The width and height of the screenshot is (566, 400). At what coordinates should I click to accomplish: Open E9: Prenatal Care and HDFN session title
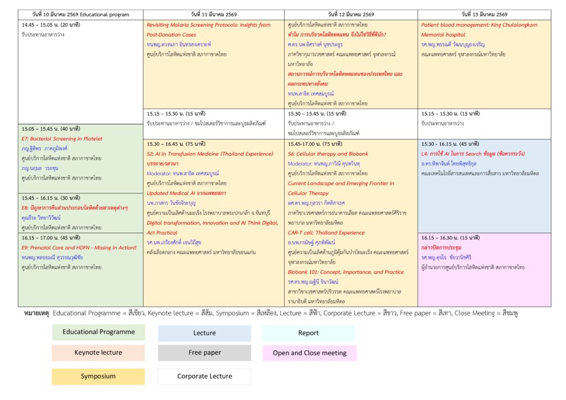coord(78,248)
